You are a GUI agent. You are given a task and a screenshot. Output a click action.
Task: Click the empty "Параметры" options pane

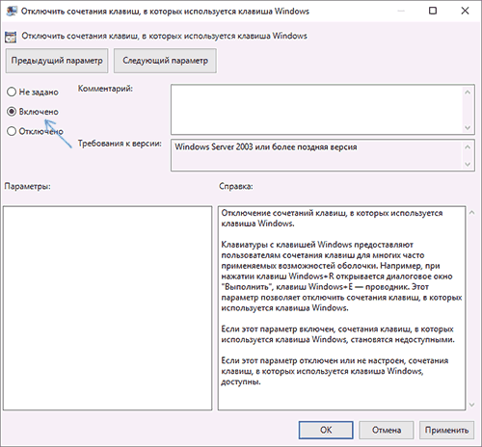click(108, 308)
